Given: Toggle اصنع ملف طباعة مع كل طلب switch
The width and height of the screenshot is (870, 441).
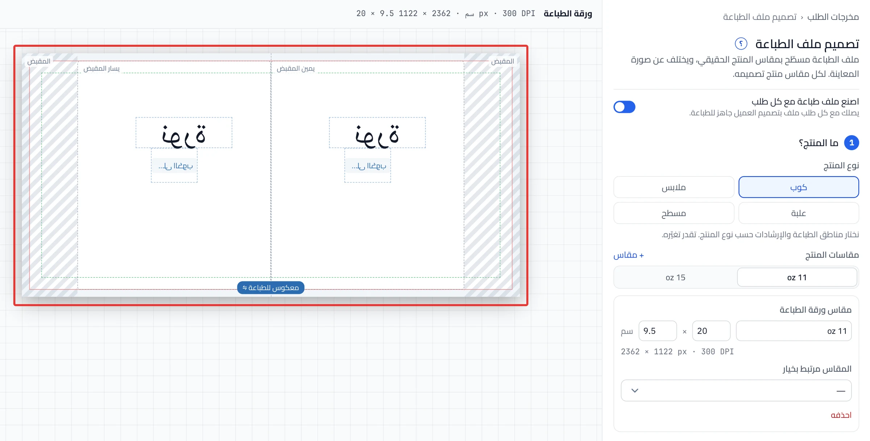Looking at the screenshot, I should click(x=624, y=107).
